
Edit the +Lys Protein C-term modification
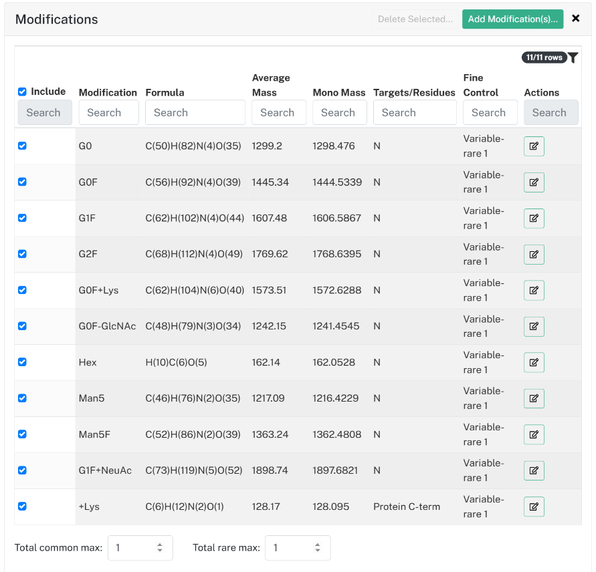click(534, 507)
